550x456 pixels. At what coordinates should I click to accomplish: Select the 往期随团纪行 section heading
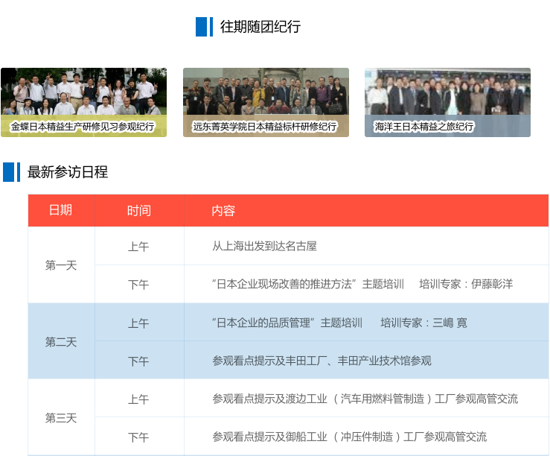click(260, 27)
